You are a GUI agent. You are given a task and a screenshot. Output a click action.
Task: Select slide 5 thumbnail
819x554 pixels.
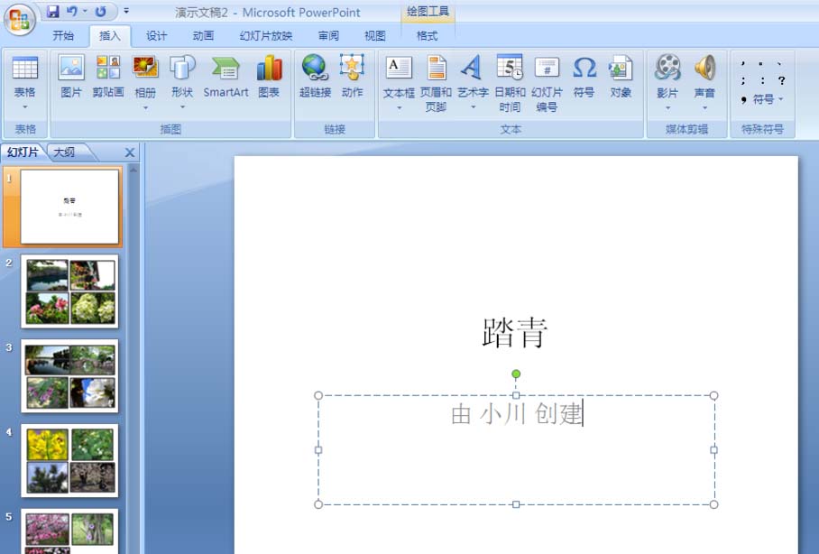(69, 531)
